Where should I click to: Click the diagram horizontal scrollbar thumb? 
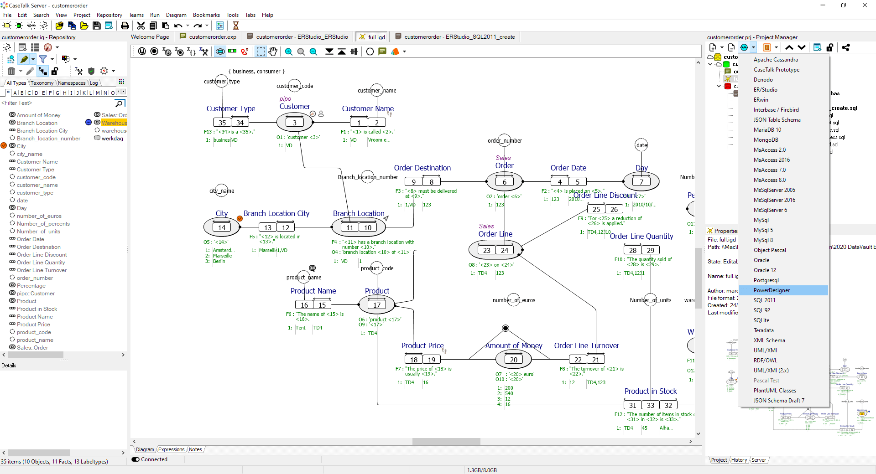point(446,441)
